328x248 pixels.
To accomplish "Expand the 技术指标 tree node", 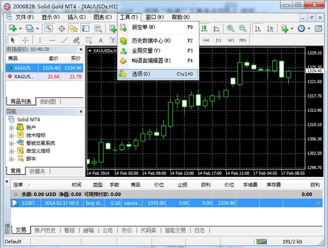I will 12,135.
